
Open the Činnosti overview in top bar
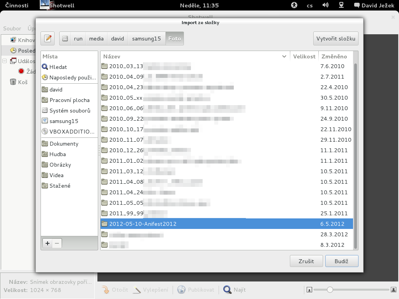[17, 5]
